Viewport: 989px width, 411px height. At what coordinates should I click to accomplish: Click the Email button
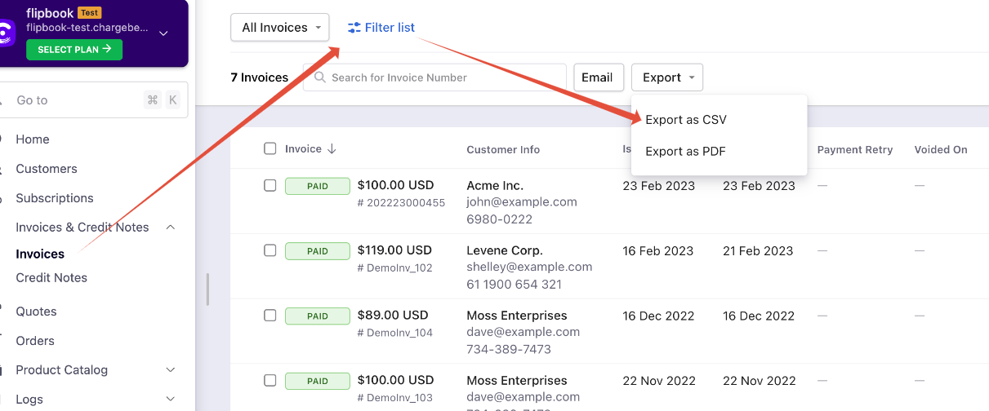coord(597,77)
